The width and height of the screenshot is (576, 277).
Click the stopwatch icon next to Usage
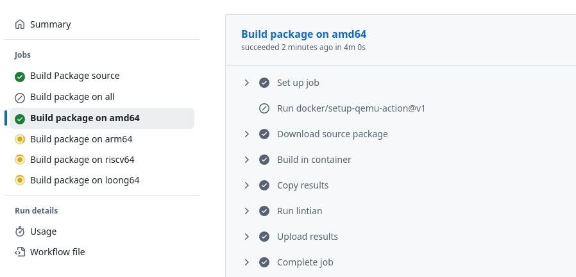coord(20,231)
